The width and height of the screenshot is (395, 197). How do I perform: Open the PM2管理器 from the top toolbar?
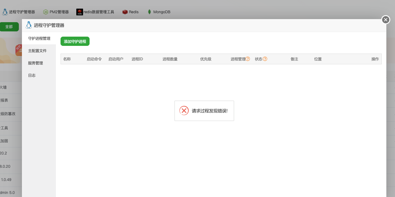click(x=56, y=12)
